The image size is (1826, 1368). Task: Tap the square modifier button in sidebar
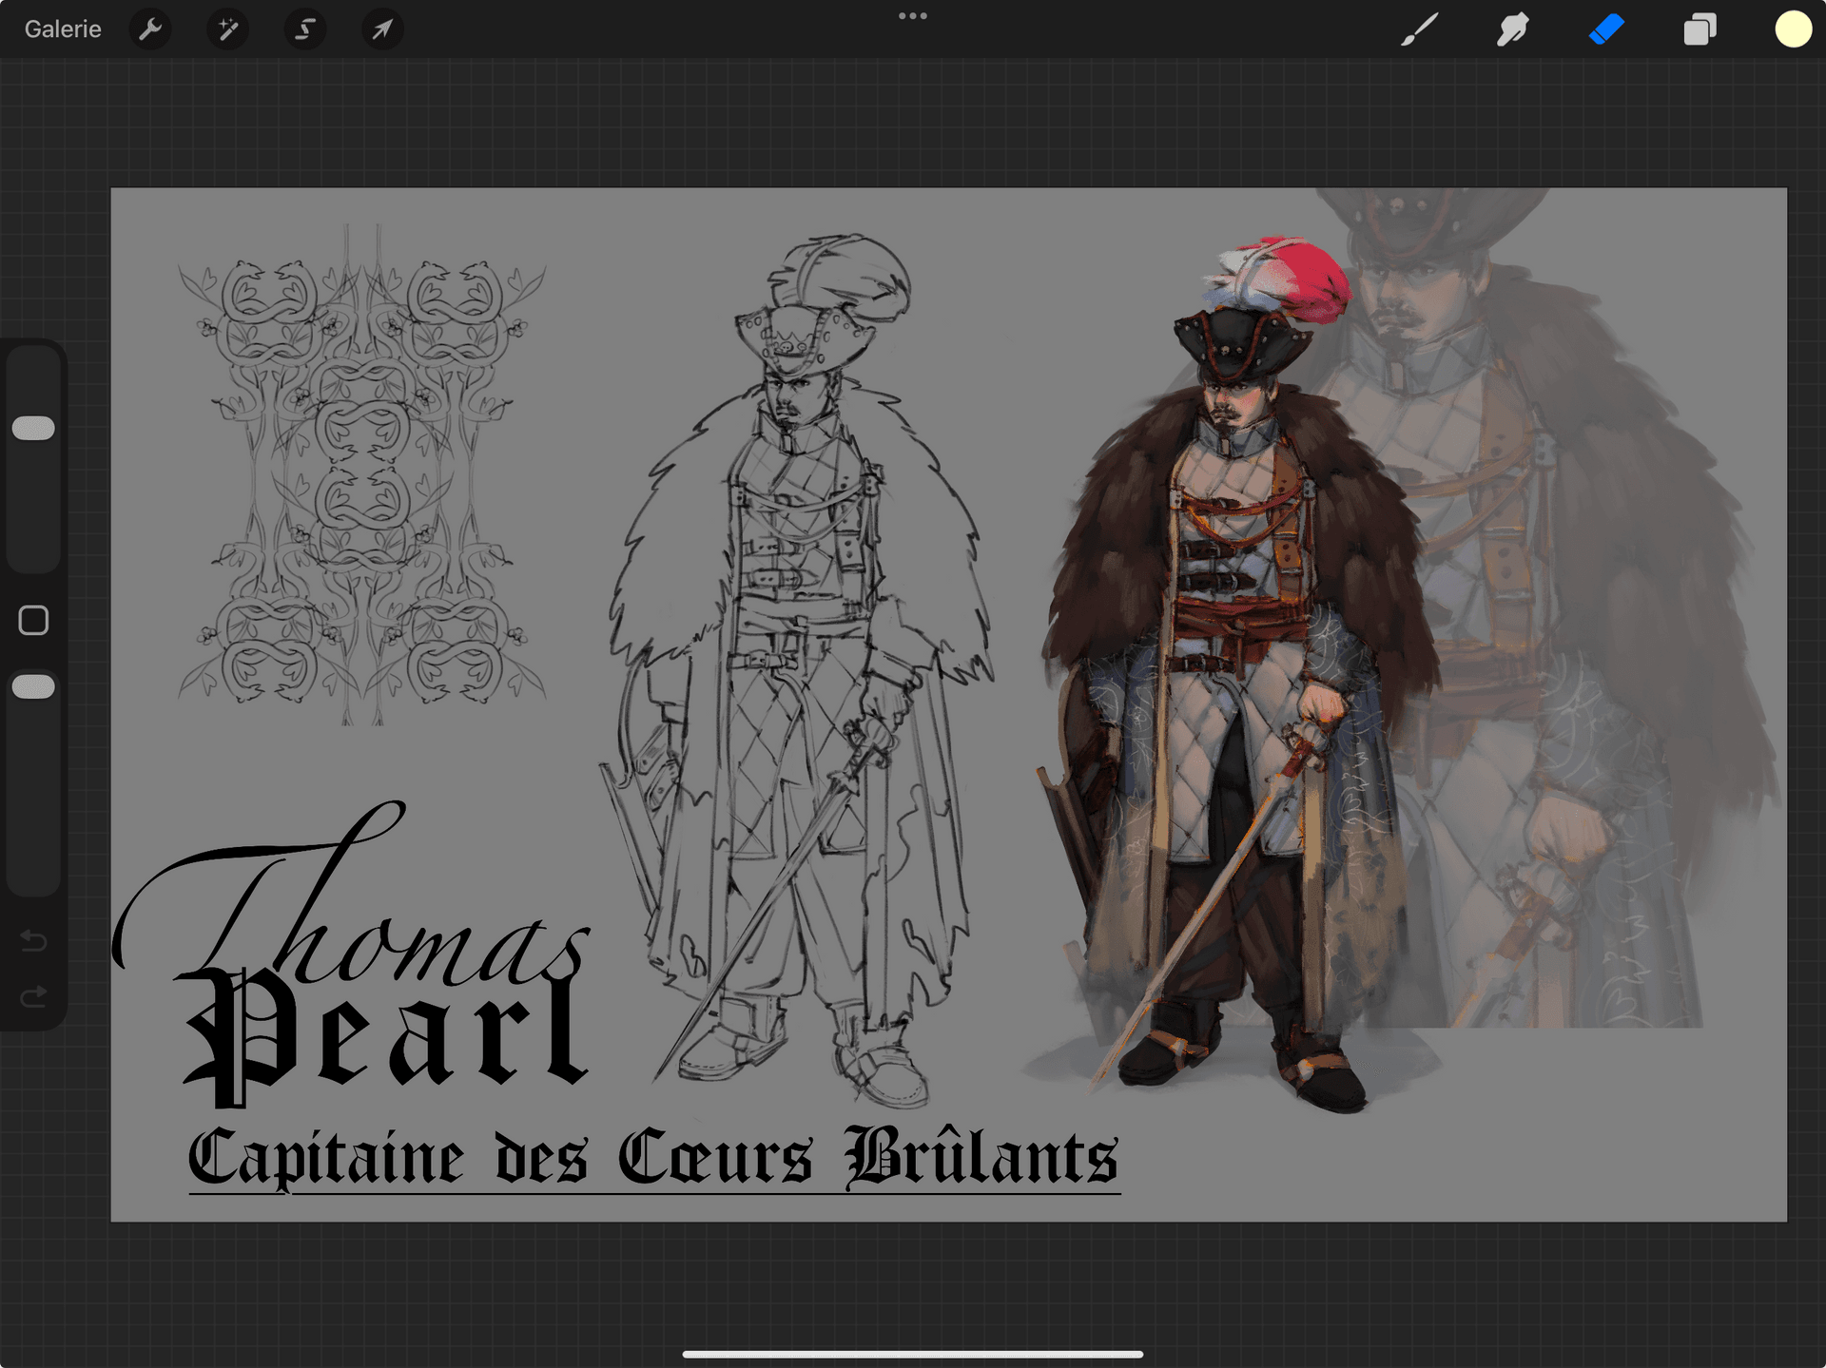tap(33, 621)
